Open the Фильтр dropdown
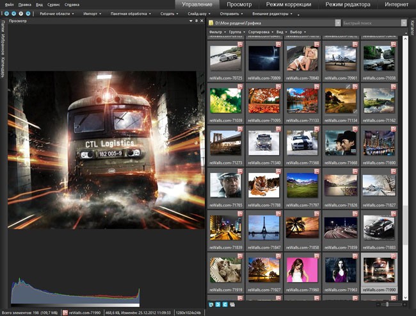 tap(216, 31)
